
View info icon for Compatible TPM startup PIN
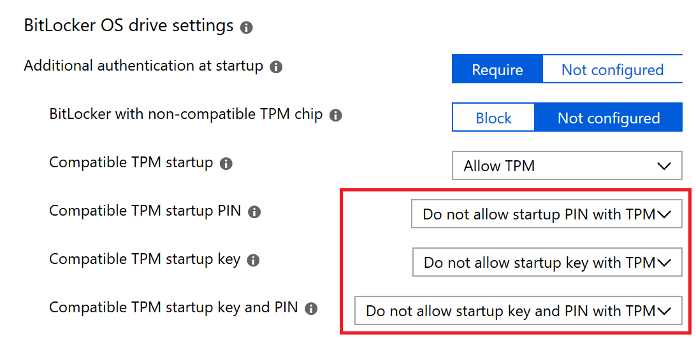[254, 212]
